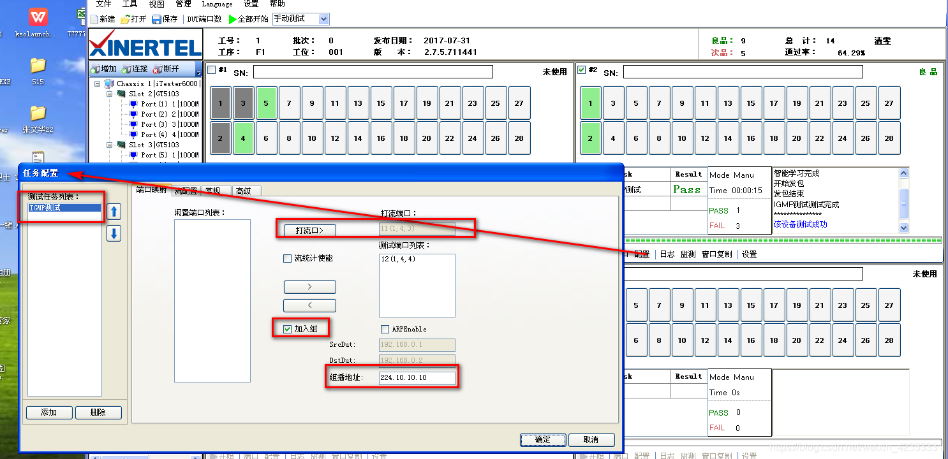
Task: Select green port cell 1 in DUT #2
Action: pos(591,103)
